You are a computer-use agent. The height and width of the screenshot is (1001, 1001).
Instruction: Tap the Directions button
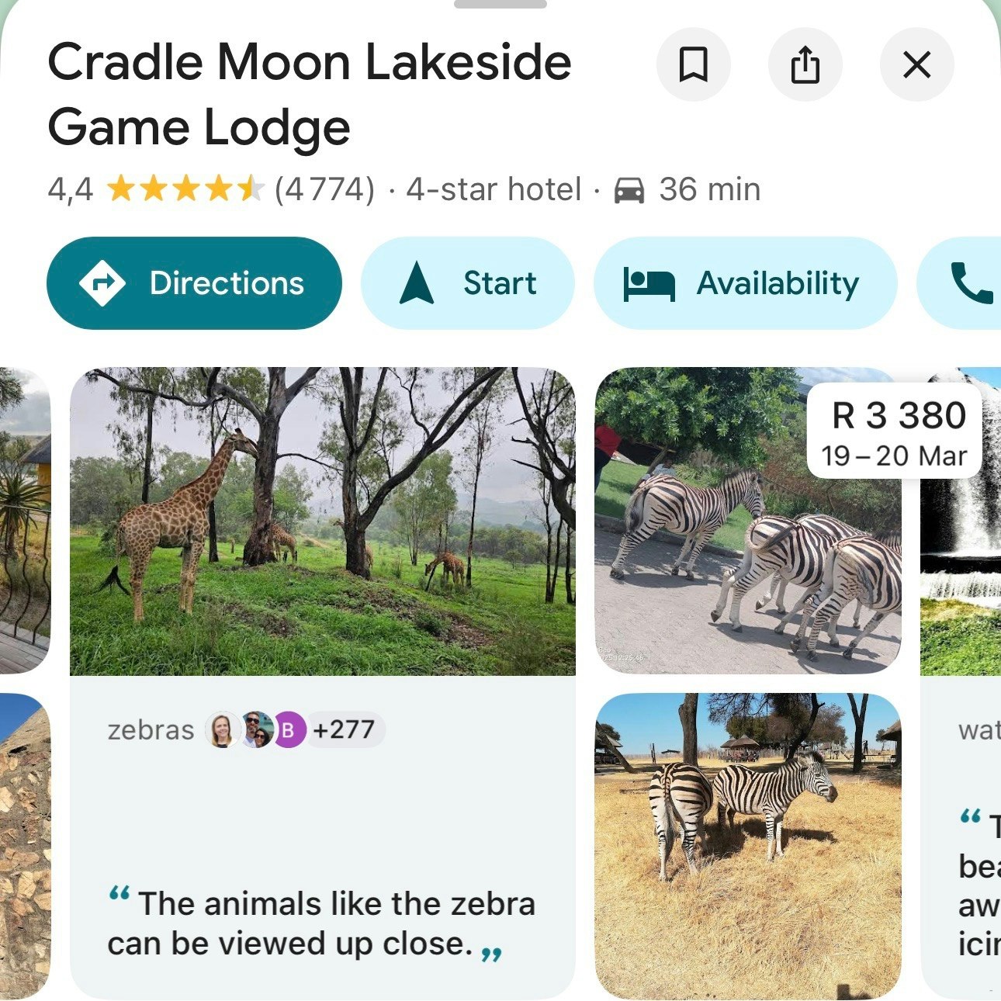[194, 283]
